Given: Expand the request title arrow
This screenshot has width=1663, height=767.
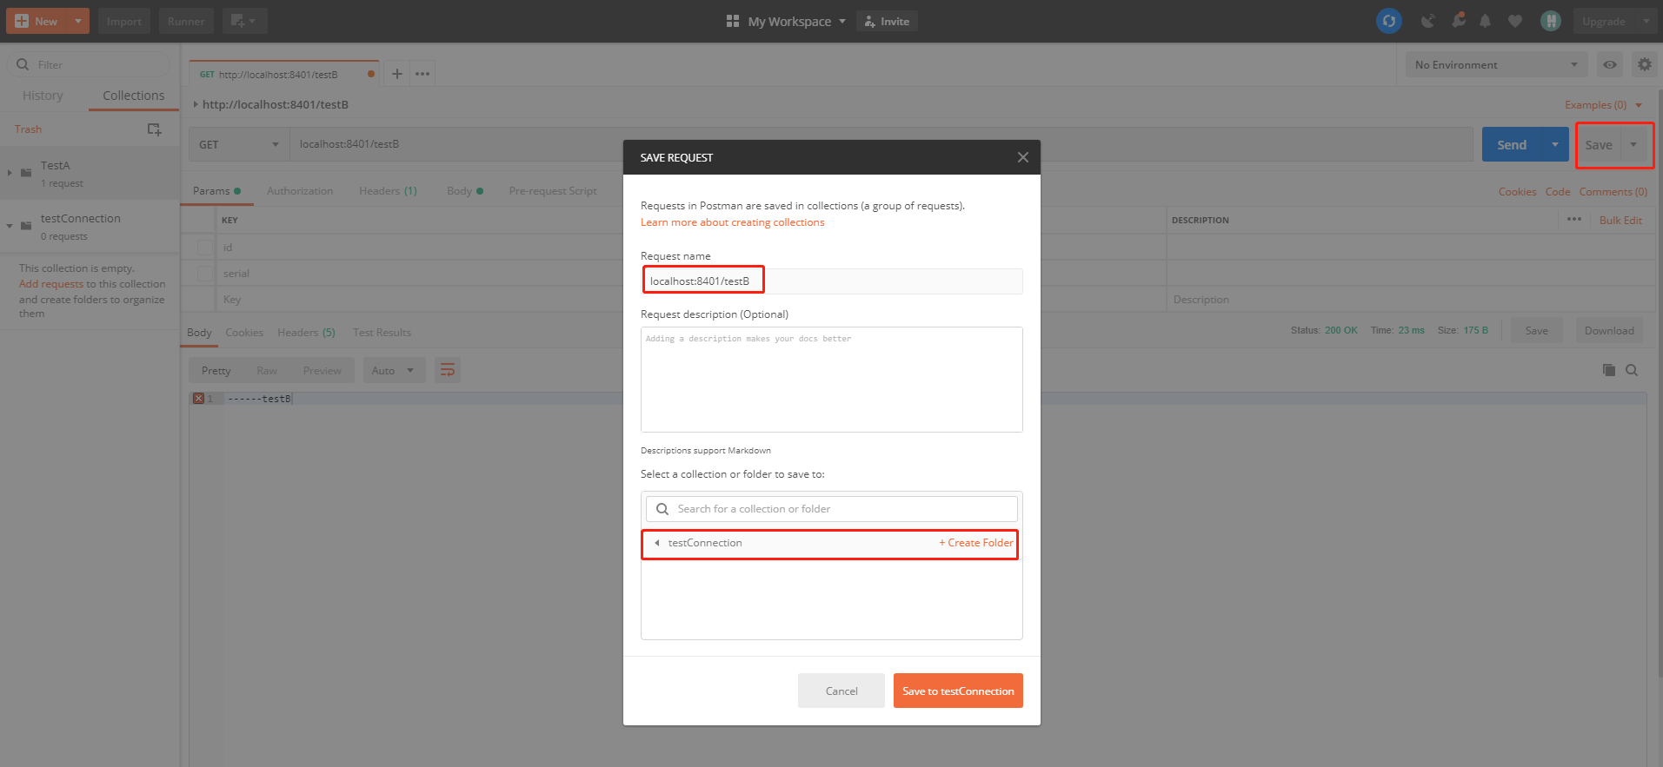Looking at the screenshot, I should [196, 104].
